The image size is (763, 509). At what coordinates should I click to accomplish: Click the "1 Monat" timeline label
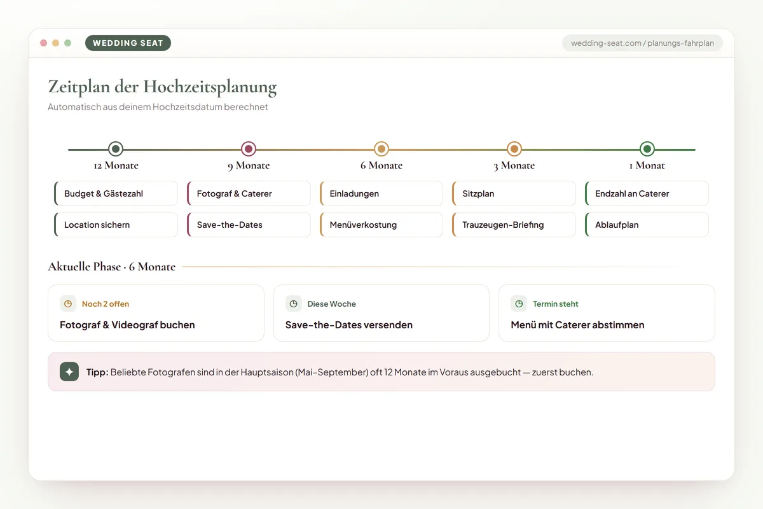click(647, 165)
